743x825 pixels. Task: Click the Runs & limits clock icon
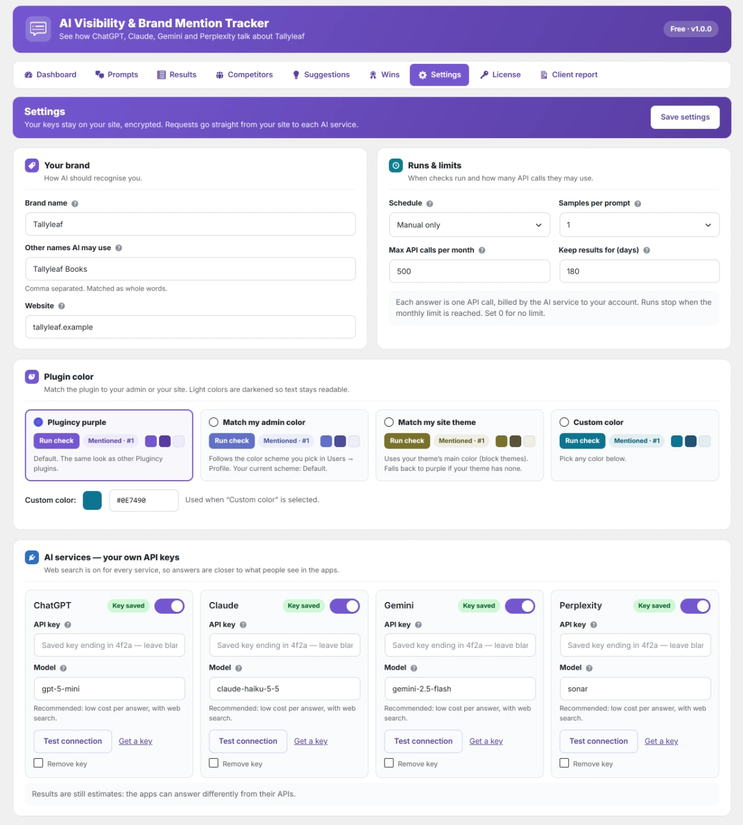396,165
